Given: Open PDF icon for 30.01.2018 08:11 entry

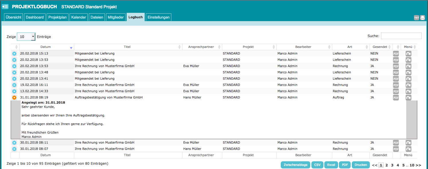Looking at the screenshot, I should pos(396,143).
